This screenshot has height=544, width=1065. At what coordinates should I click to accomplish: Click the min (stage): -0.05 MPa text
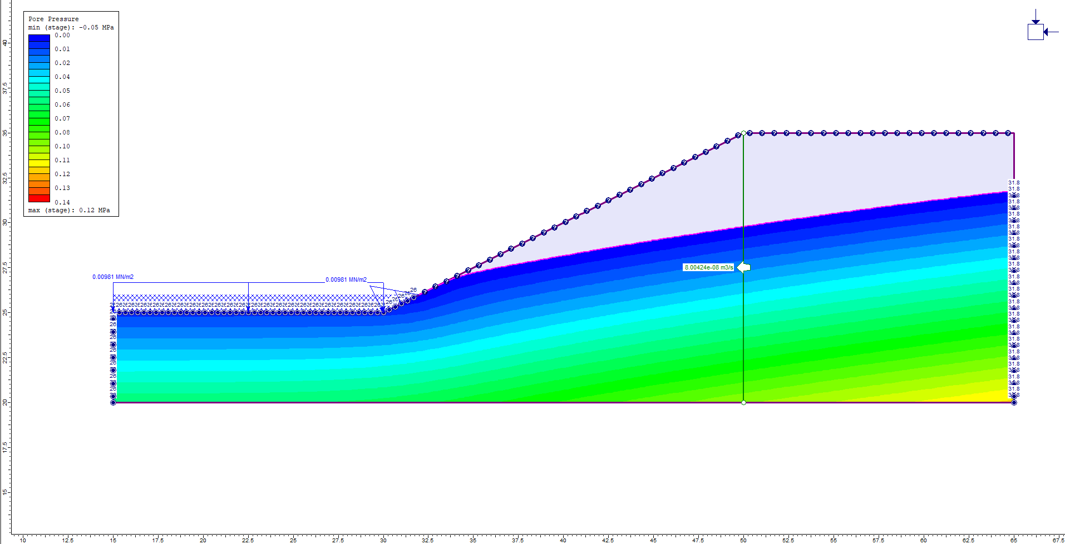(x=71, y=27)
